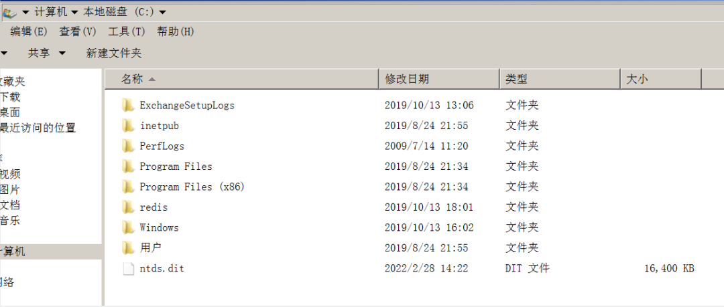The height and width of the screenshot is (307, 724).
Task: Click the Windows folder icon
Action: pyautogui.click(x=128, y=227)
